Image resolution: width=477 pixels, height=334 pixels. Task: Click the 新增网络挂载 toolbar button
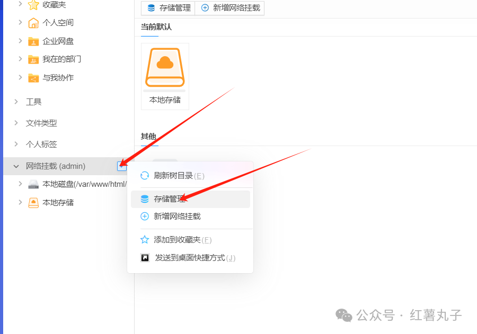[229, 8]
